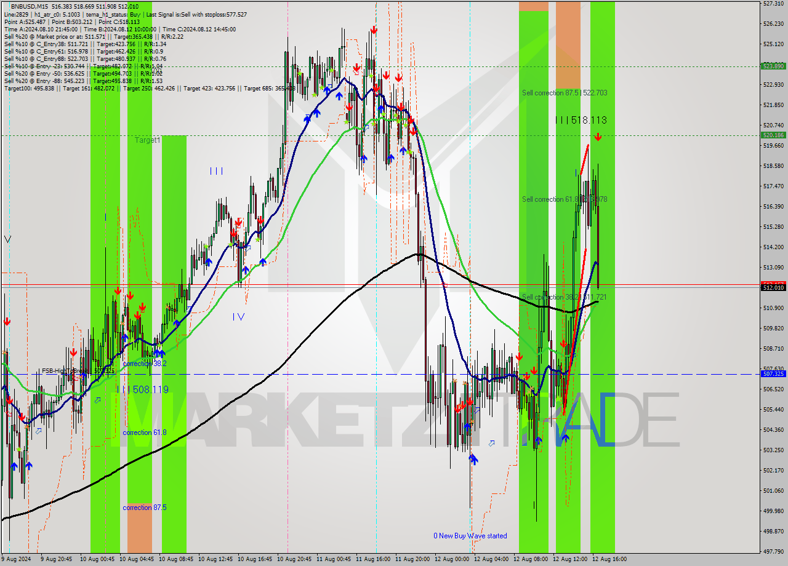Click the blue 'I V' wave label

click(x=239, y=317)
